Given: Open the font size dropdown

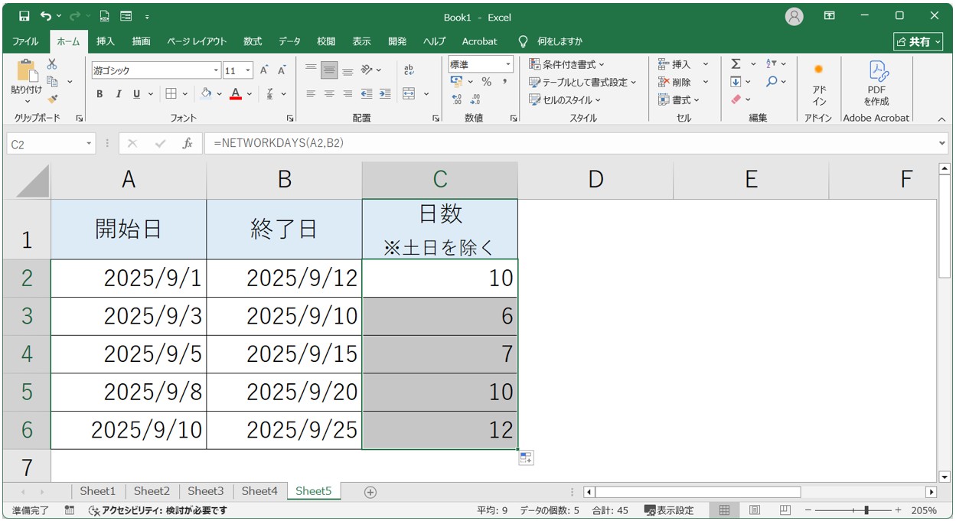Looking at the screenshot, I should point(248,70).
